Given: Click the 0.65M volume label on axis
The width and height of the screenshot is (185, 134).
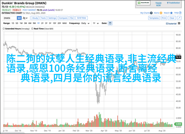Looking at the screenshot, I should [x=178, y=124].
